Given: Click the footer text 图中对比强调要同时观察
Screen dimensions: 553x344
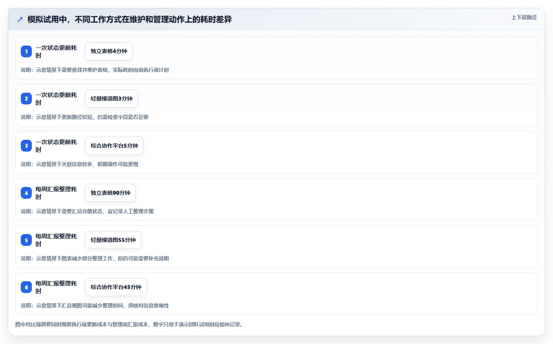Looking at the screenshot, I should tap(129, 324).
